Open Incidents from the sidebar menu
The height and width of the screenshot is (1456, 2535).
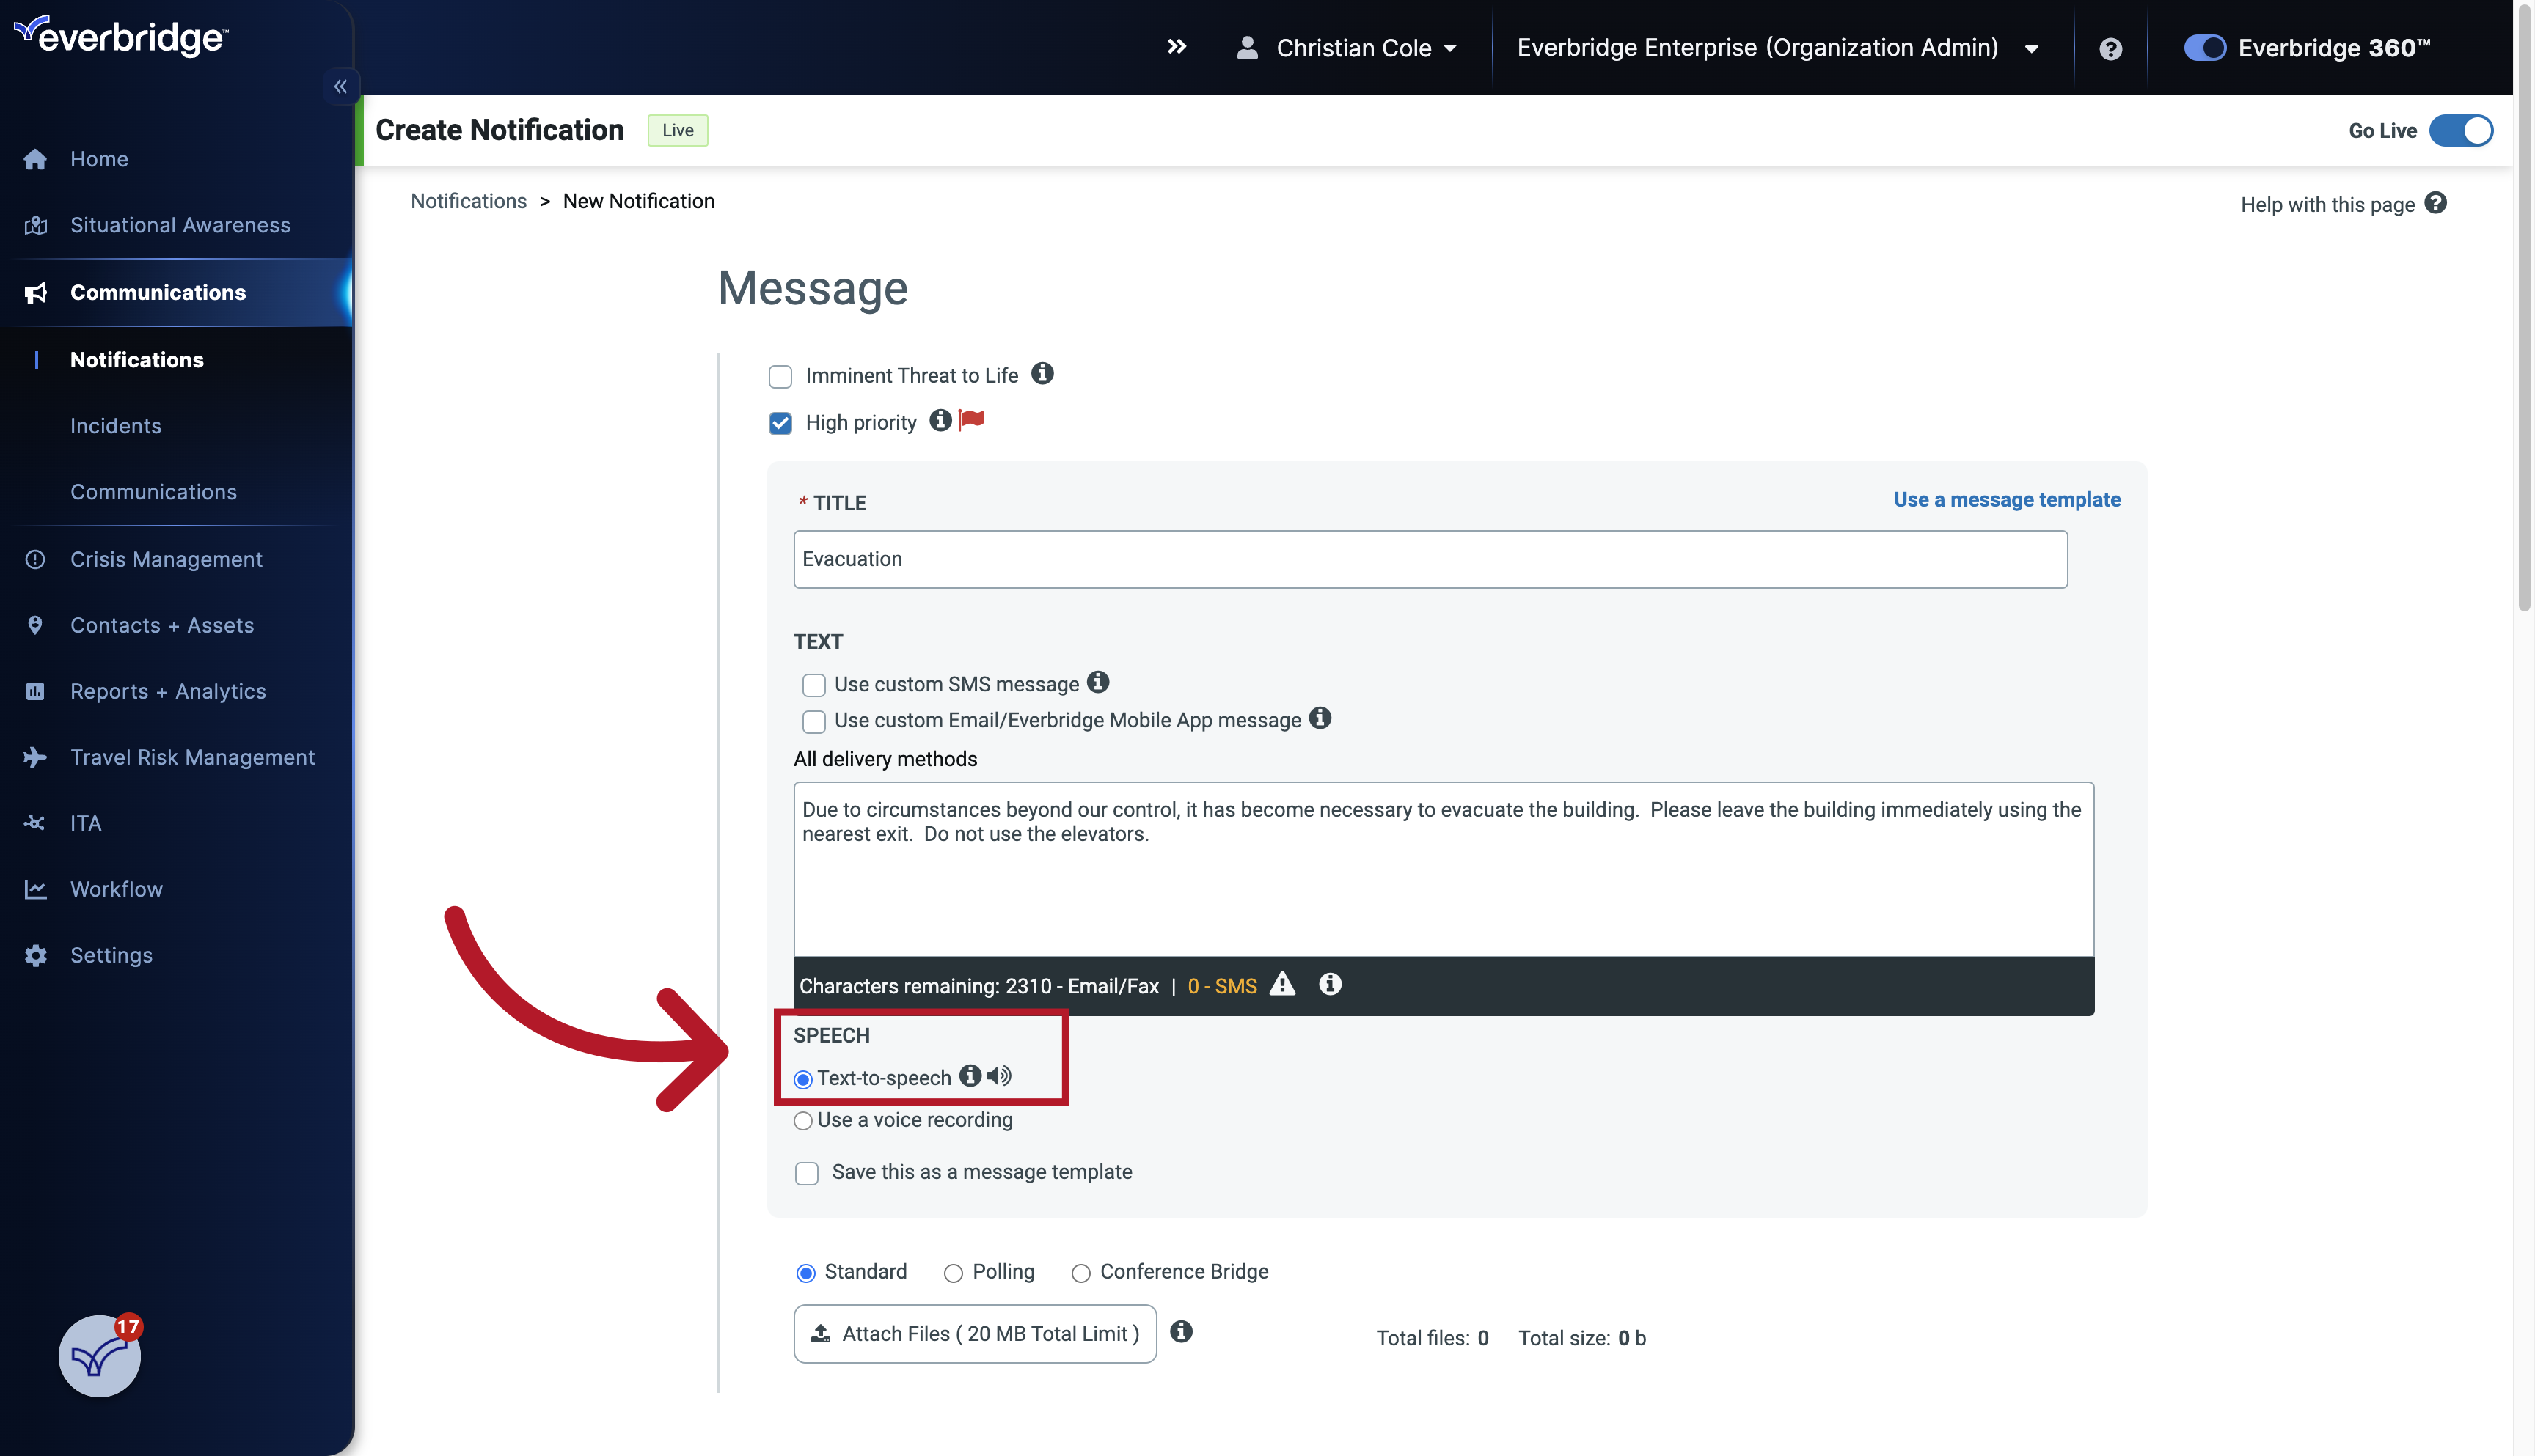(116, 425)
